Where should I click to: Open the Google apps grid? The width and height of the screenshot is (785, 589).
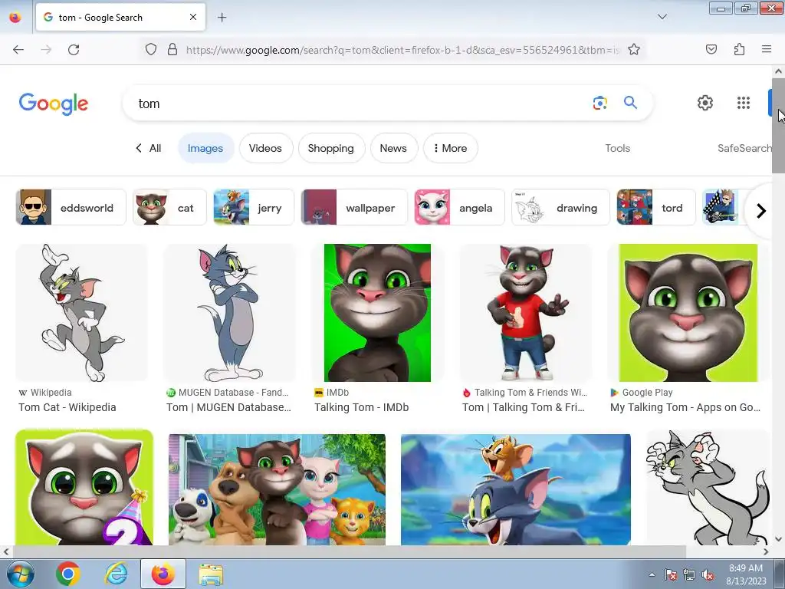pos(744,103)
